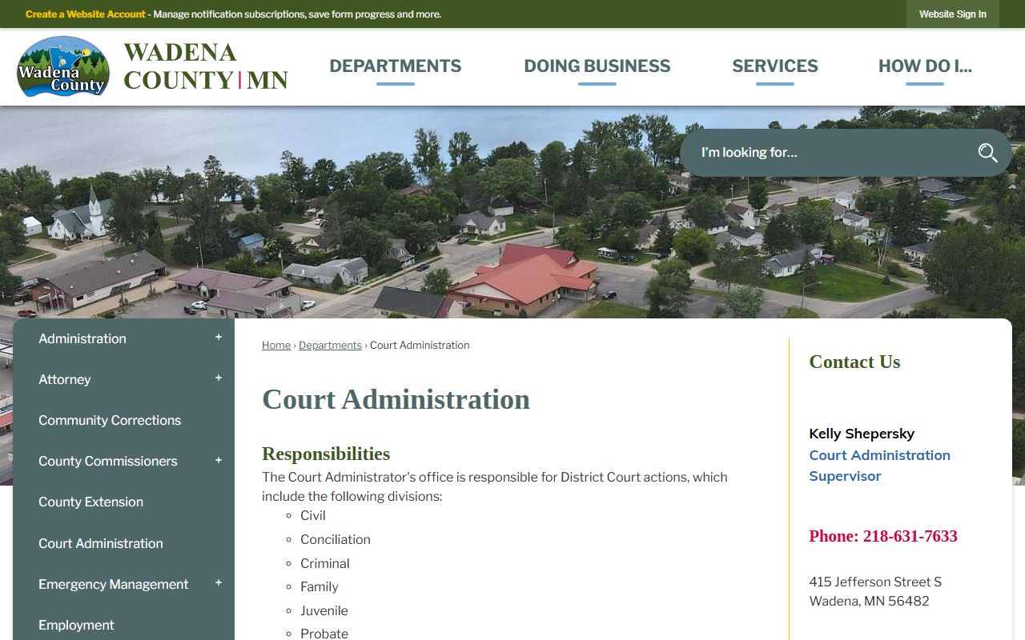Open Community Corrections in sidebar
The image size is (1025, 640).
point(110,420)
